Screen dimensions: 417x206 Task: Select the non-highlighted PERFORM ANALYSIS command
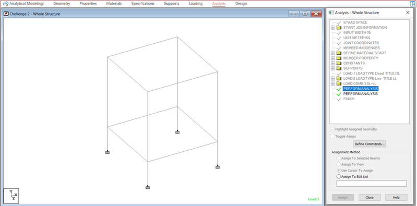(x=360, y=94)
